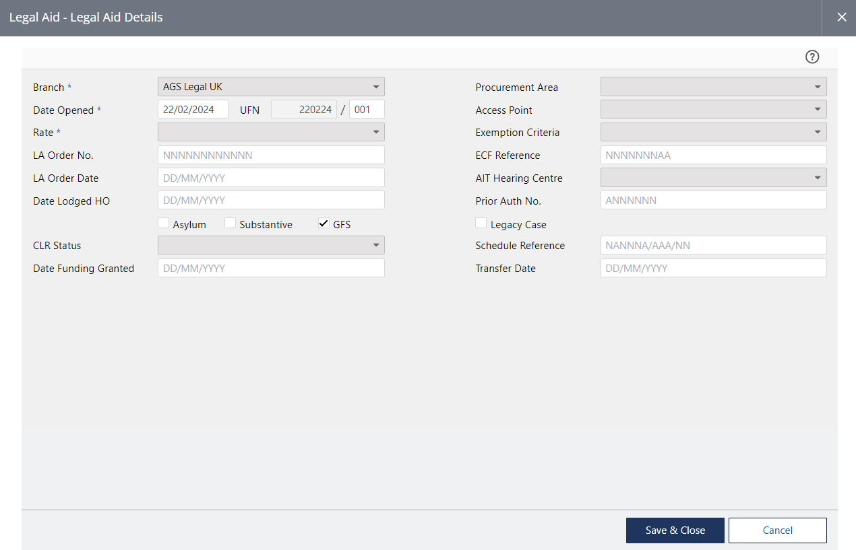The height and width of the screenshot is (550, 856).
Task: Click the Cancel button
Action: 777,530
